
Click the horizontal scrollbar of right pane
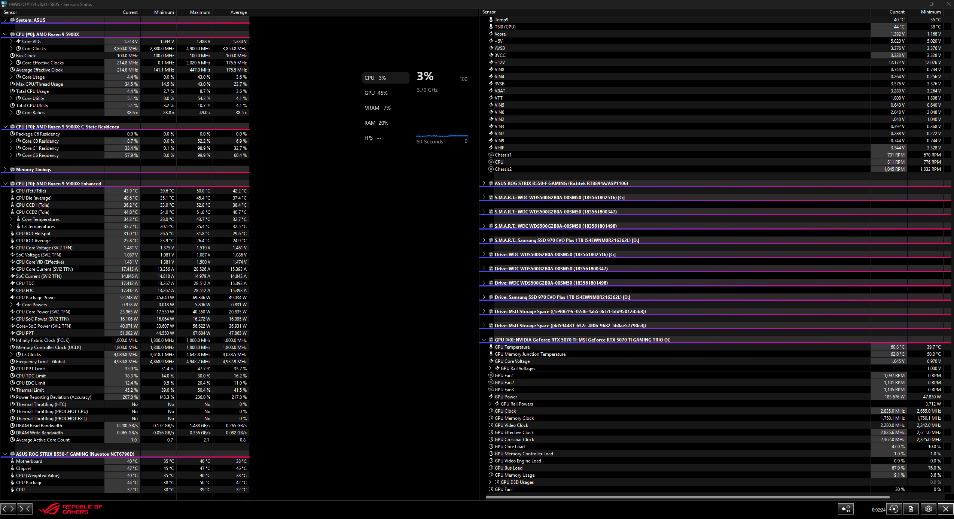point(688,497)
